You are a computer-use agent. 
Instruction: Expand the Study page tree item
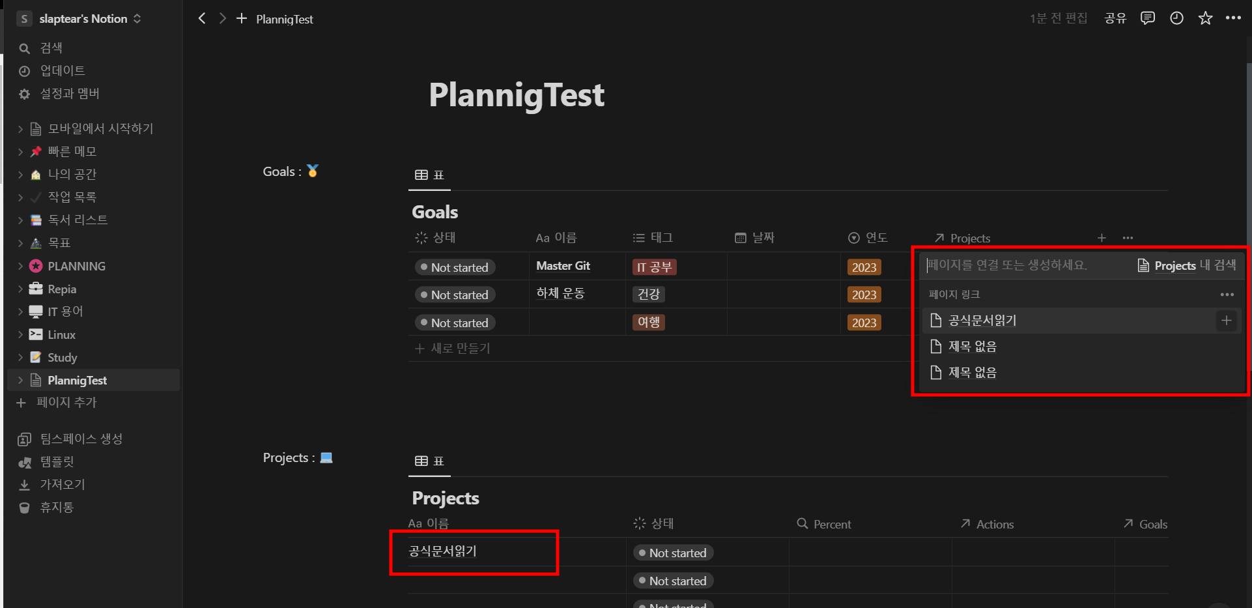pyautogui.click(x=20, y=357)
